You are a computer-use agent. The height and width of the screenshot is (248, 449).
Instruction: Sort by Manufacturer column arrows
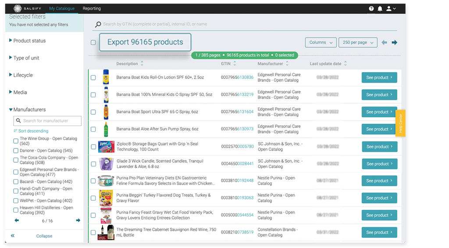(287, 63)
